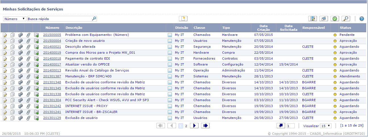Open request number 201301387 link
Image resolution: width=368 pixels, height=137 pixels.
pos(52,76)
